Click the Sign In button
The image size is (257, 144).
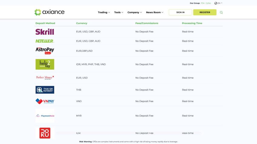click(x=180, y=12)
